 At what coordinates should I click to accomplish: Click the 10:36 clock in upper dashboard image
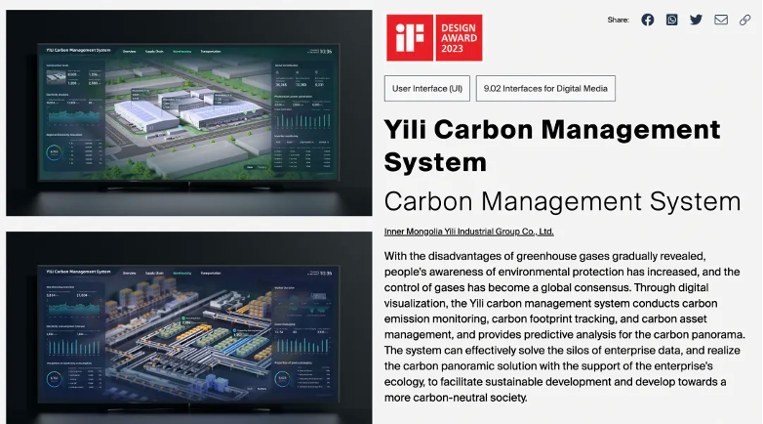[x=325, y=51]
